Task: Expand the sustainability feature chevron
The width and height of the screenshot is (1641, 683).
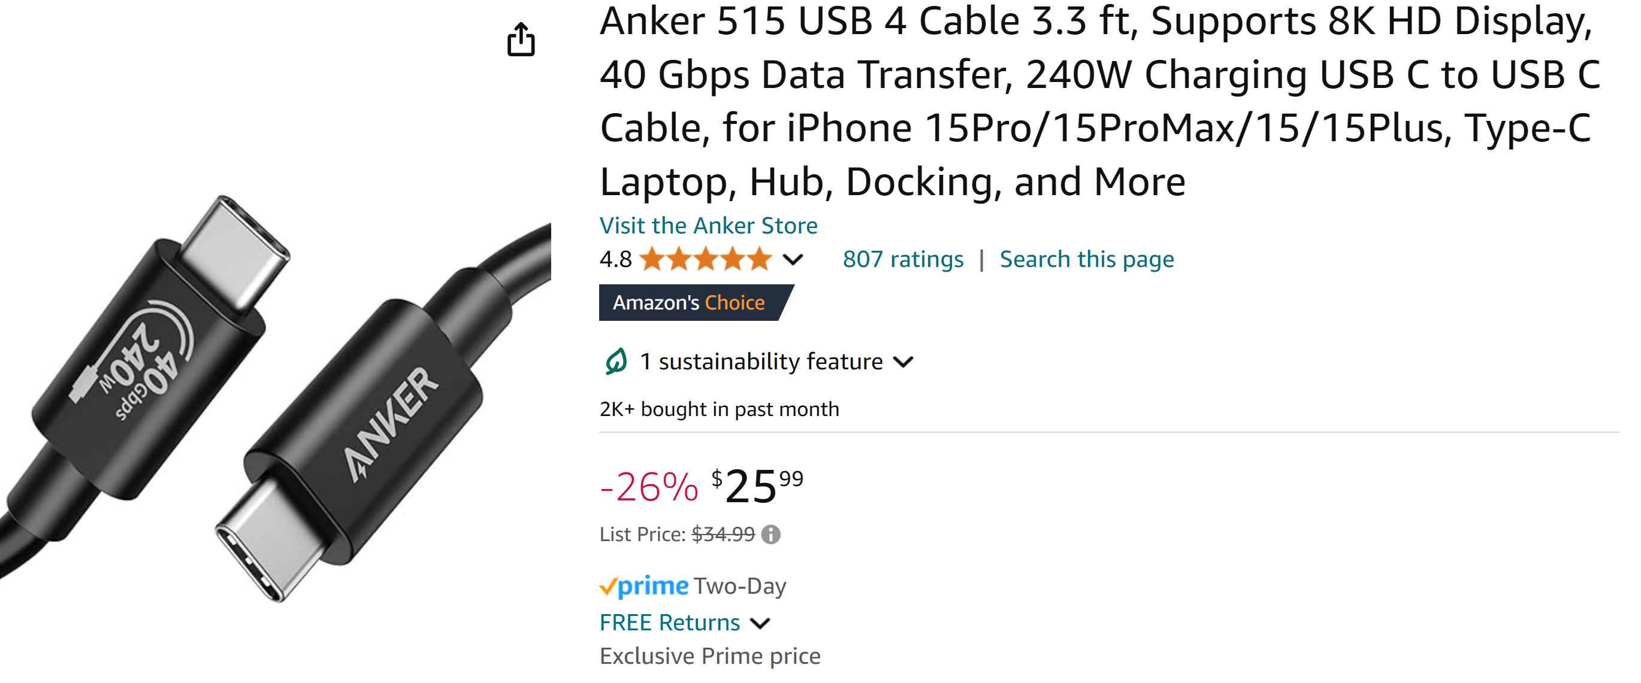Action: 903,362
